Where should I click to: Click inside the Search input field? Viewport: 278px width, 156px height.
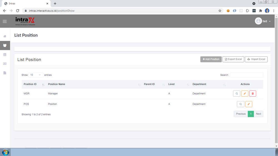tap(246, 75)
